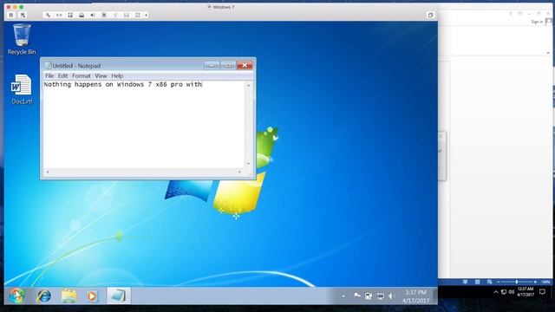Open Notepad Format menu
Screen dimensions: 555x312
pos(82,75)
